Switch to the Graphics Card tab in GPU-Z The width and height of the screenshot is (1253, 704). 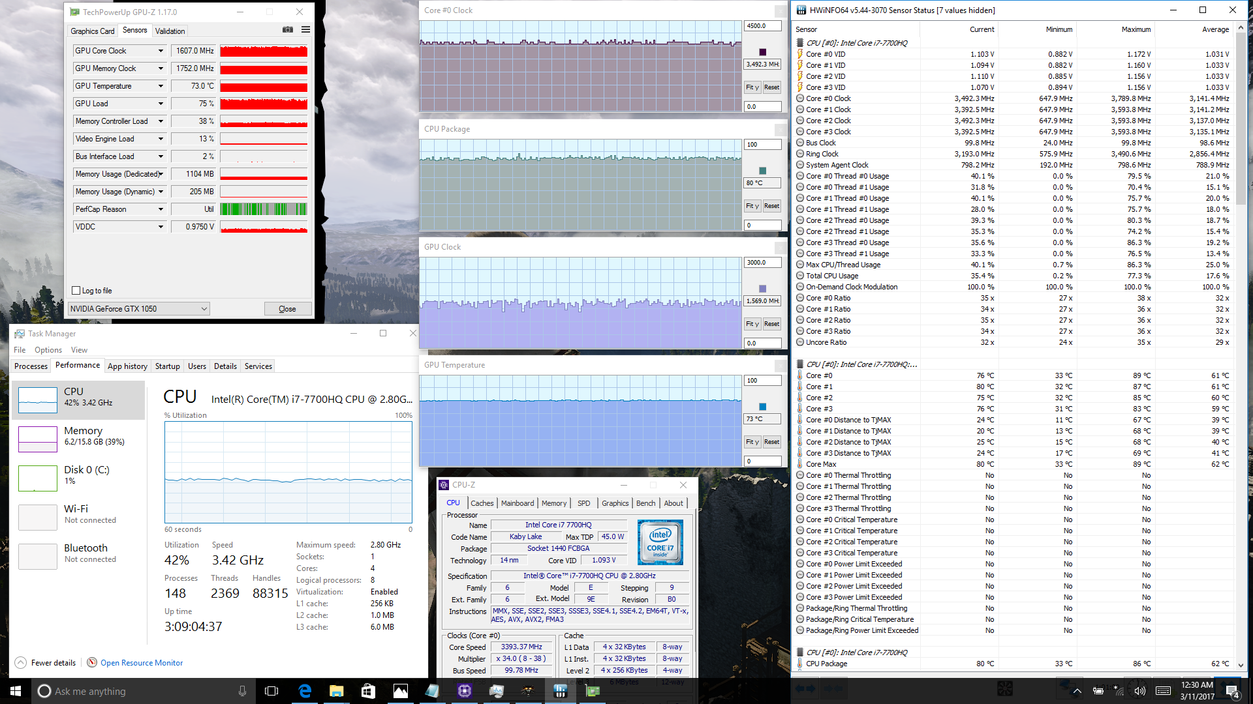pos(92,31)
